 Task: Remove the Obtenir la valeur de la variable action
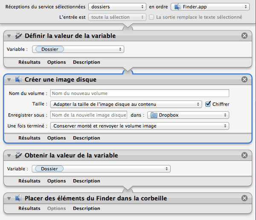(x=244, y=155)
